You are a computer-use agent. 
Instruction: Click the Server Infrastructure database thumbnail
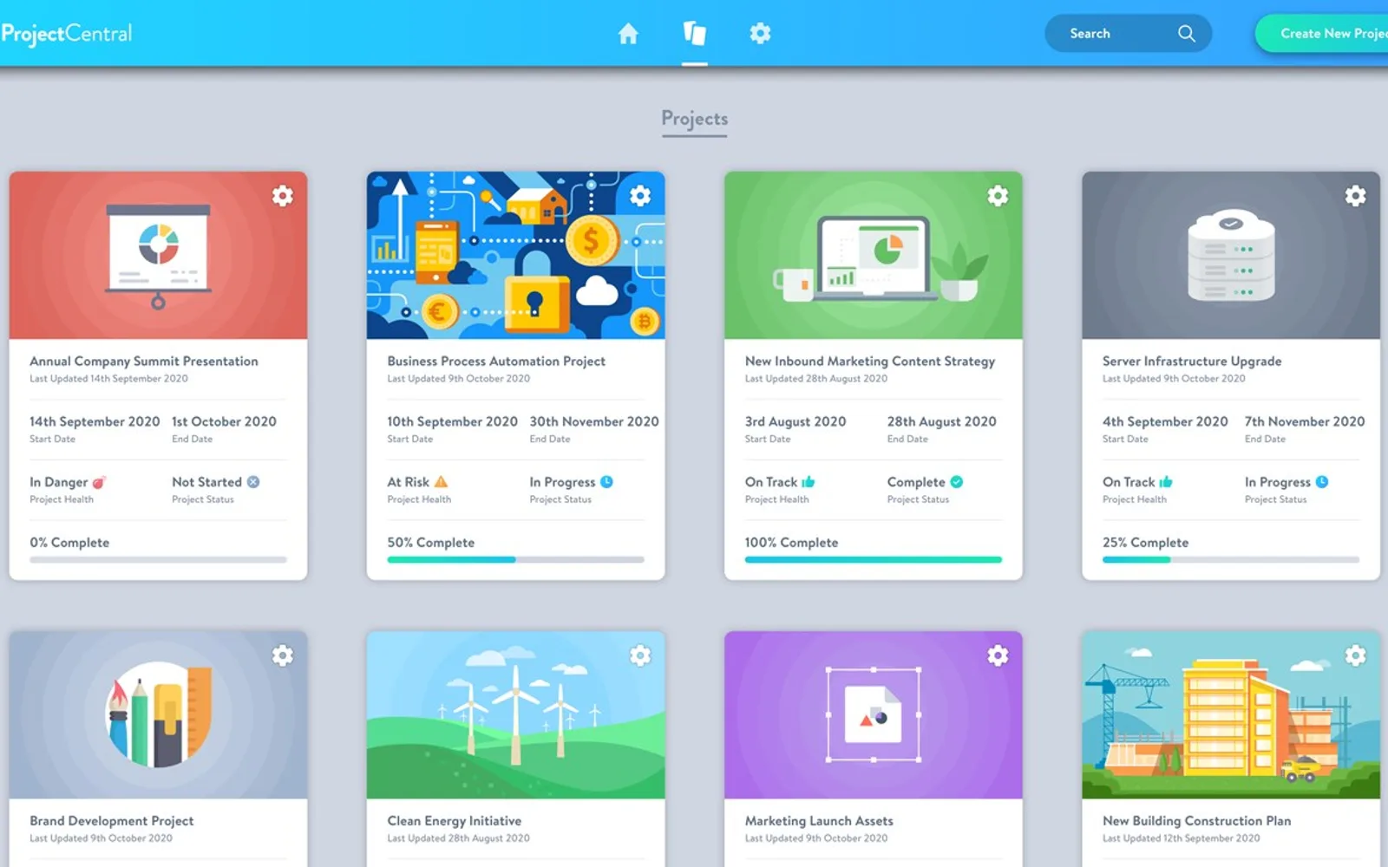pyautogui.click(x=1231, y=255)
